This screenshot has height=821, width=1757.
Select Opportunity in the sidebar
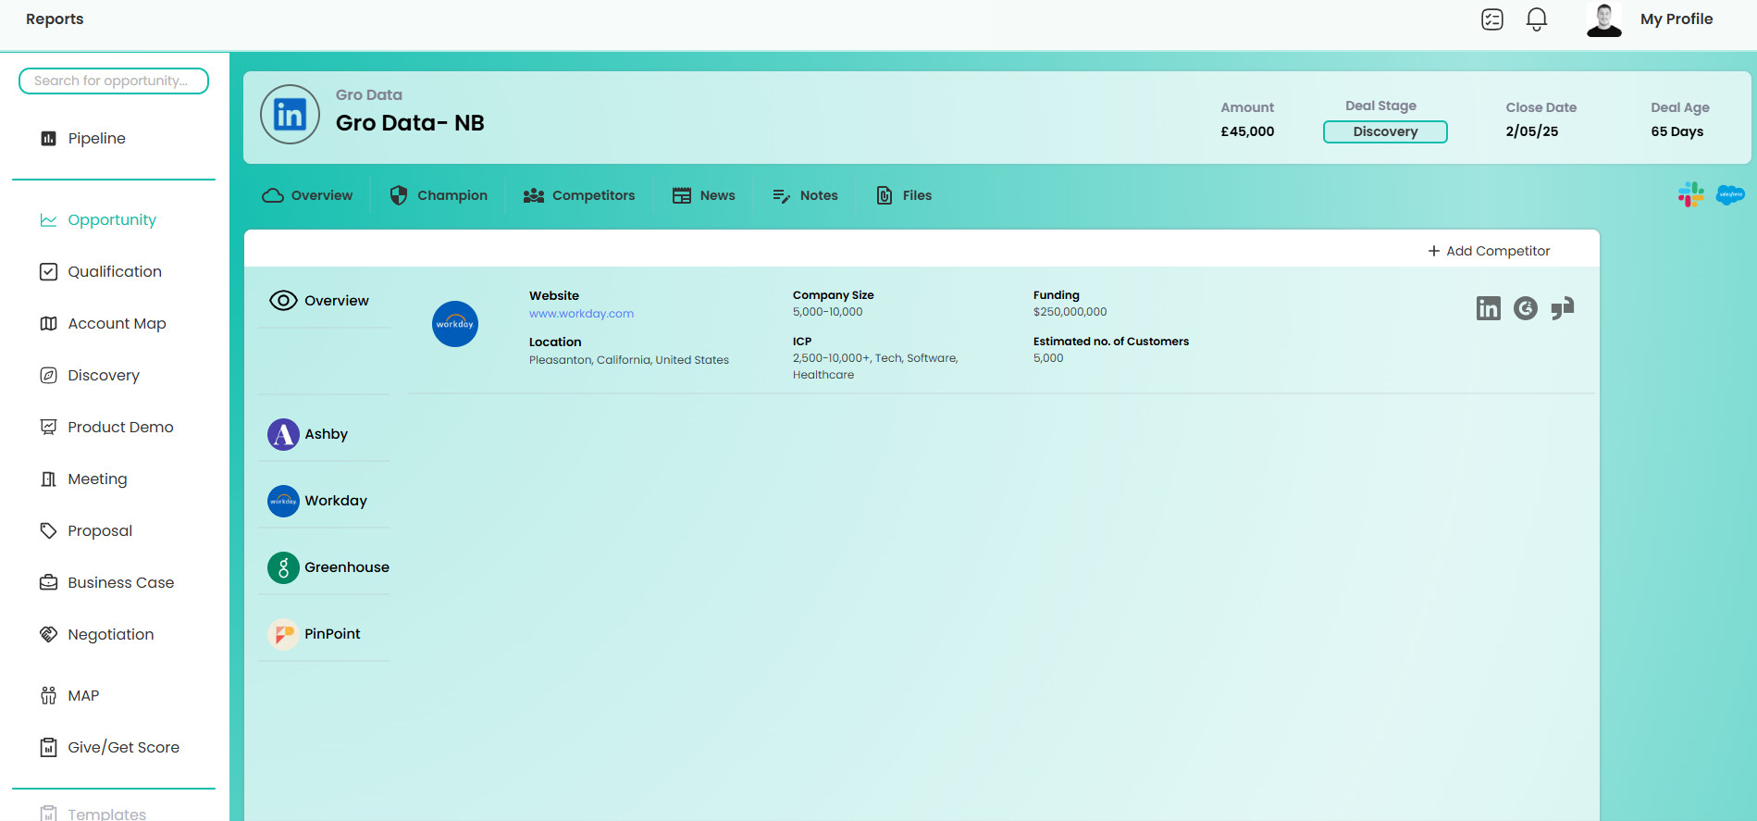112,219
